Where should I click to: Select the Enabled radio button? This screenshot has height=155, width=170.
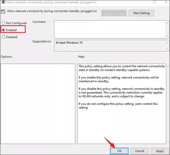click(x=4, y=30)
